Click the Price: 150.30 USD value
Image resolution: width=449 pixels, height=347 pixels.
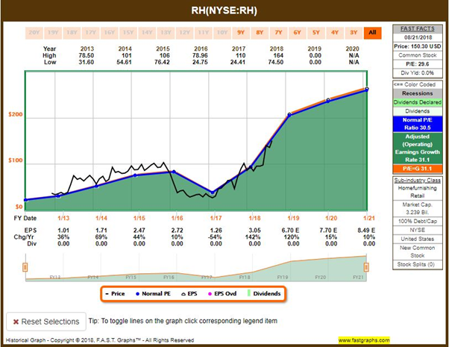click(x=418, y=46)
